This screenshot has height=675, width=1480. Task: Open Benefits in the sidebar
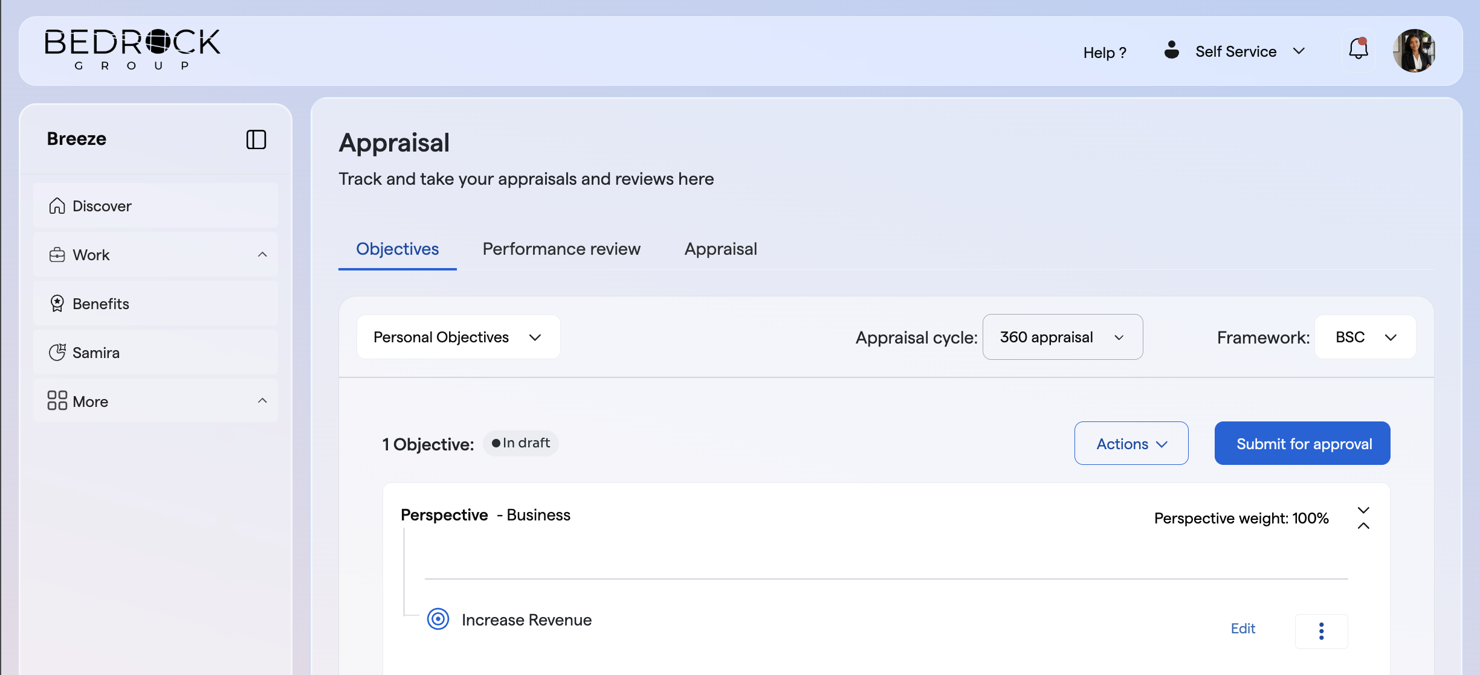(156, 304)
